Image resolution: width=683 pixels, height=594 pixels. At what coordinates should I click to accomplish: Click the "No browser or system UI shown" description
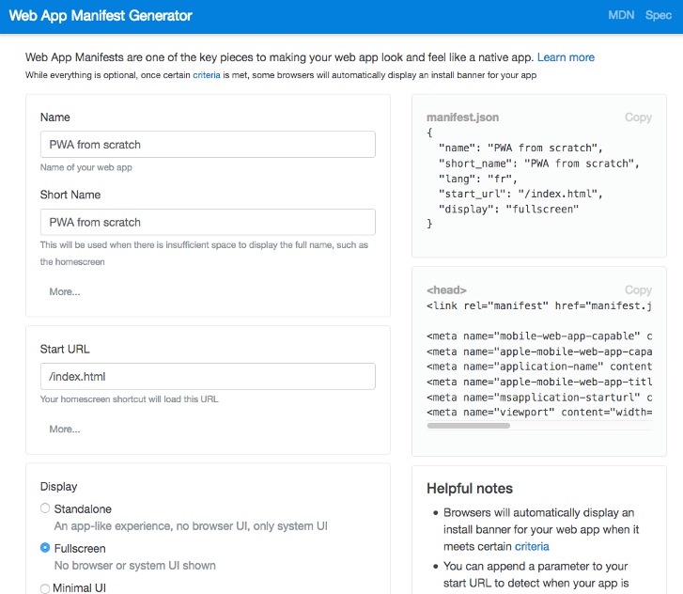(135, 565)
